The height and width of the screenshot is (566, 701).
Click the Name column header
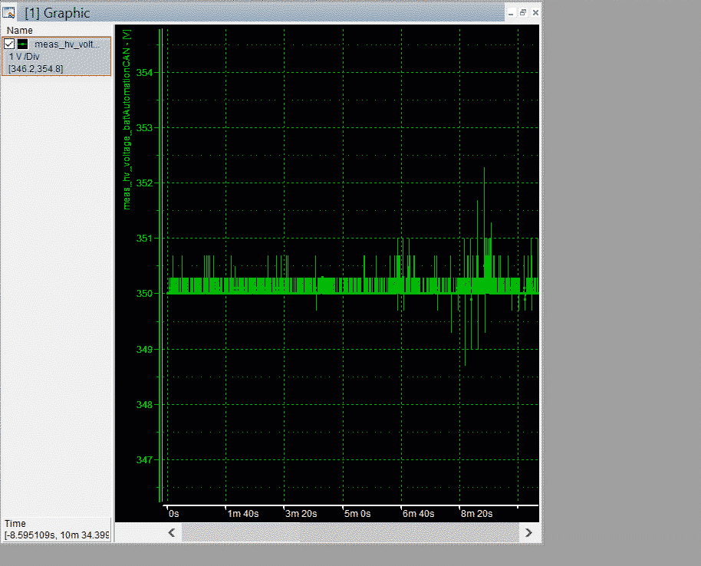point(20,31)
